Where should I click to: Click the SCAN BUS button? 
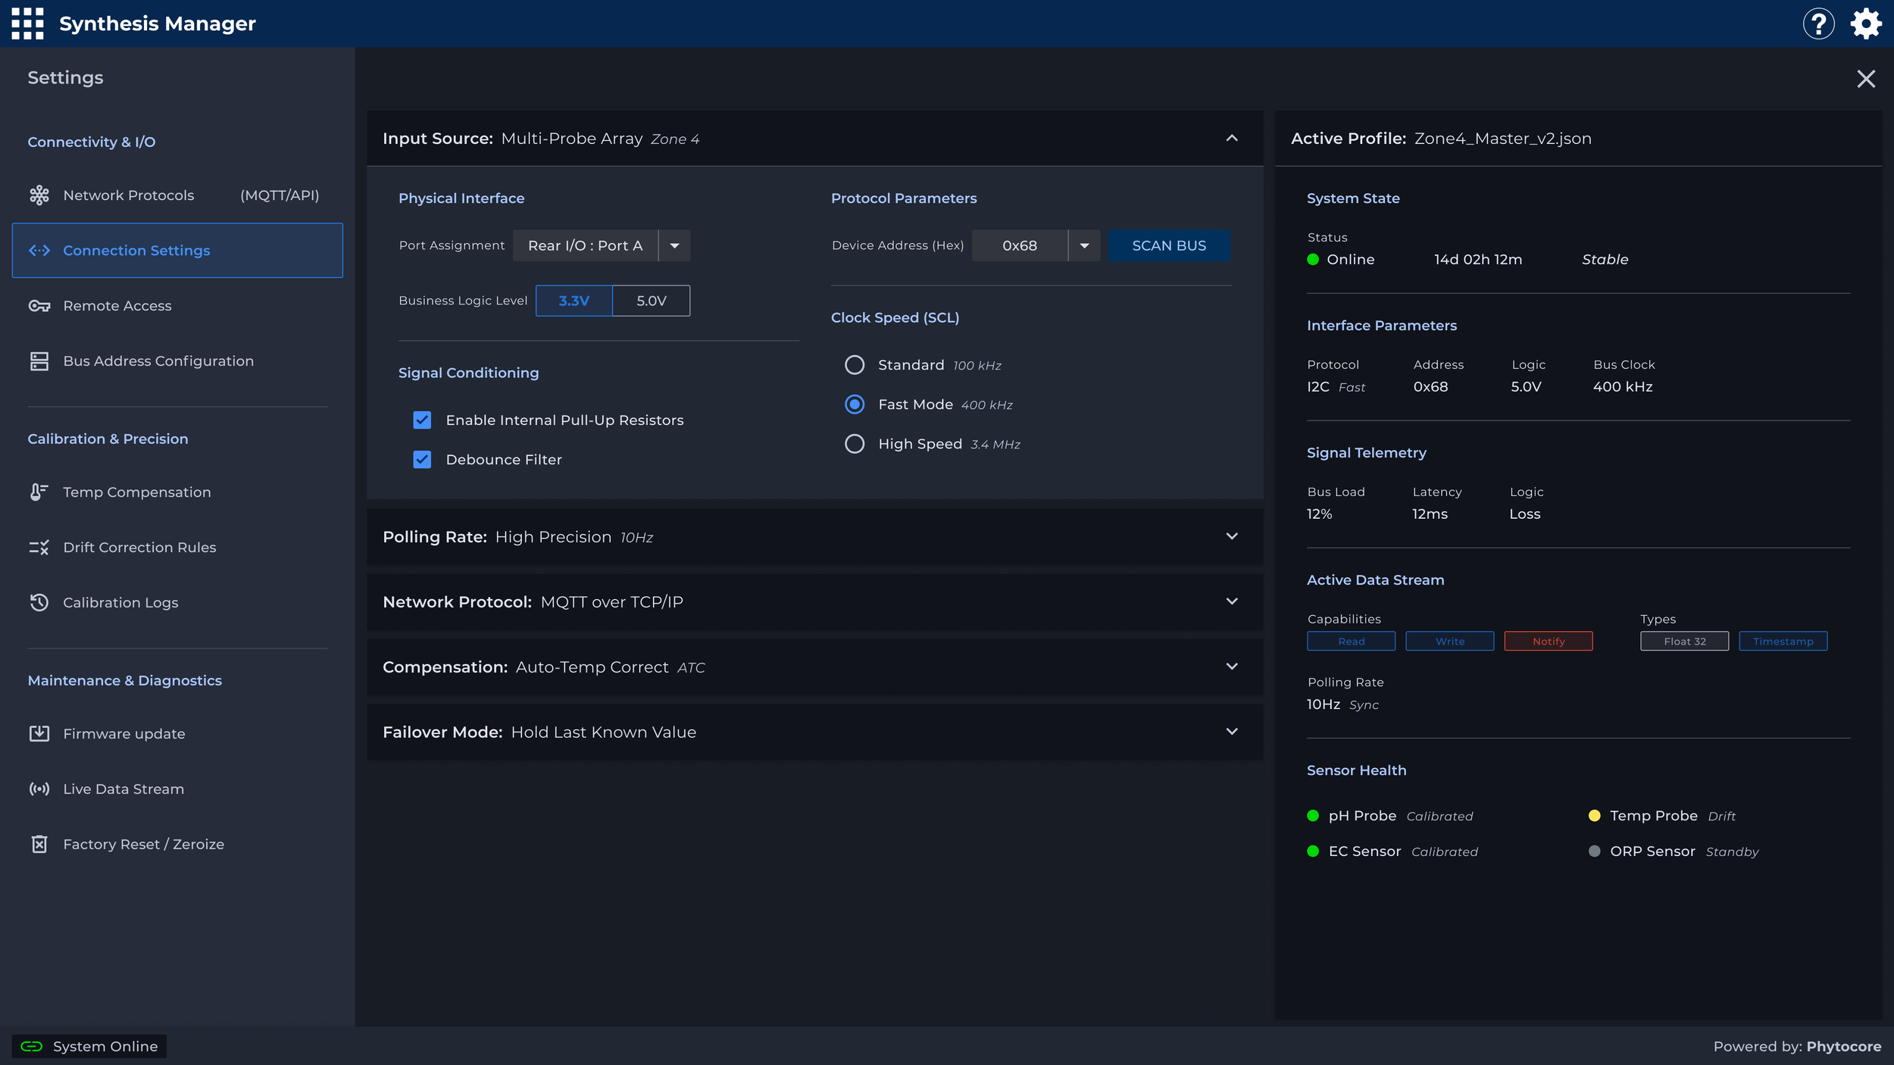pyautogui.click(x=1169, y=245)
